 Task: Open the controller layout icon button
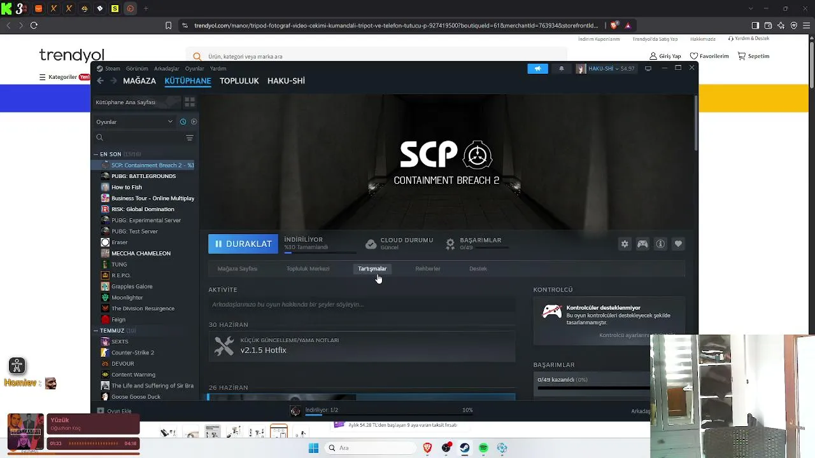coord(642,244)
